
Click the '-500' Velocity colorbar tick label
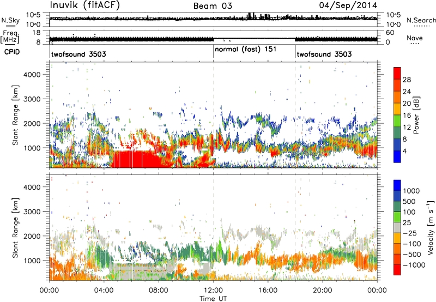pyautogui.click(x=411, y=255)
